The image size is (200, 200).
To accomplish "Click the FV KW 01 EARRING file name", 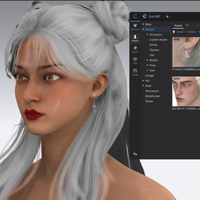I will [x=186, y=69].
